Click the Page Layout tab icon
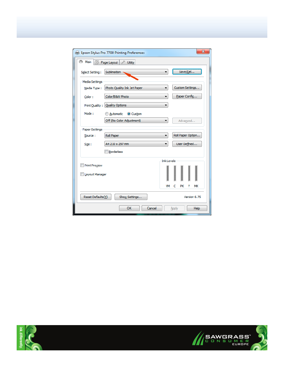 (x=97, y=62)
